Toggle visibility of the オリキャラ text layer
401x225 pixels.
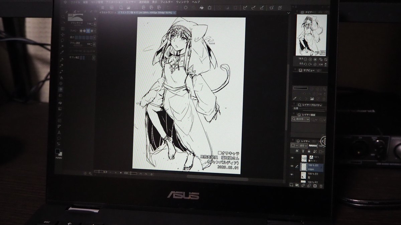point(292,158)
